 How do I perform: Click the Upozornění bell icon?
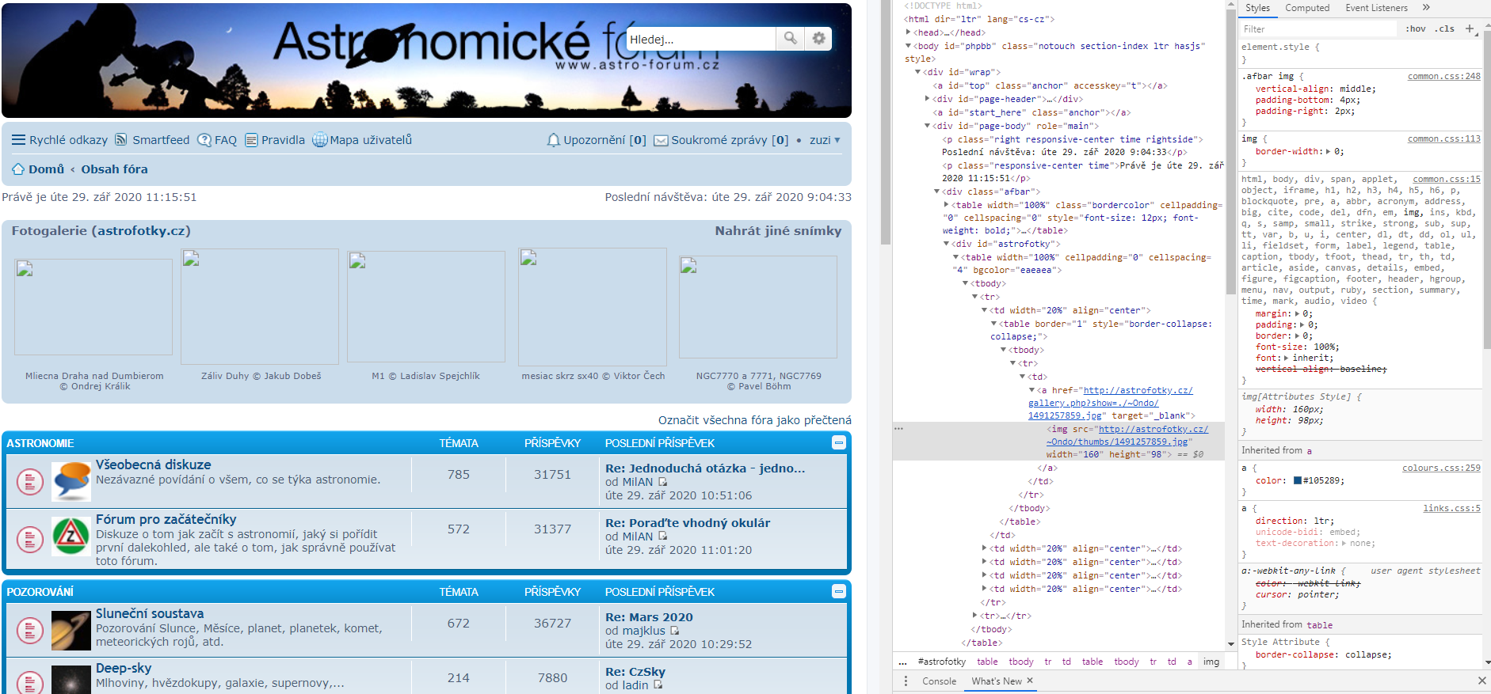[x=554, y=140]
